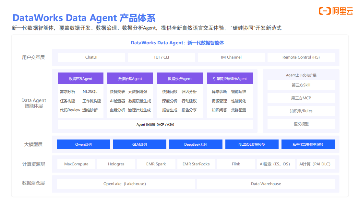Click the NL2SQL capability text
359x201 pixels.
[x=90, y=92]
